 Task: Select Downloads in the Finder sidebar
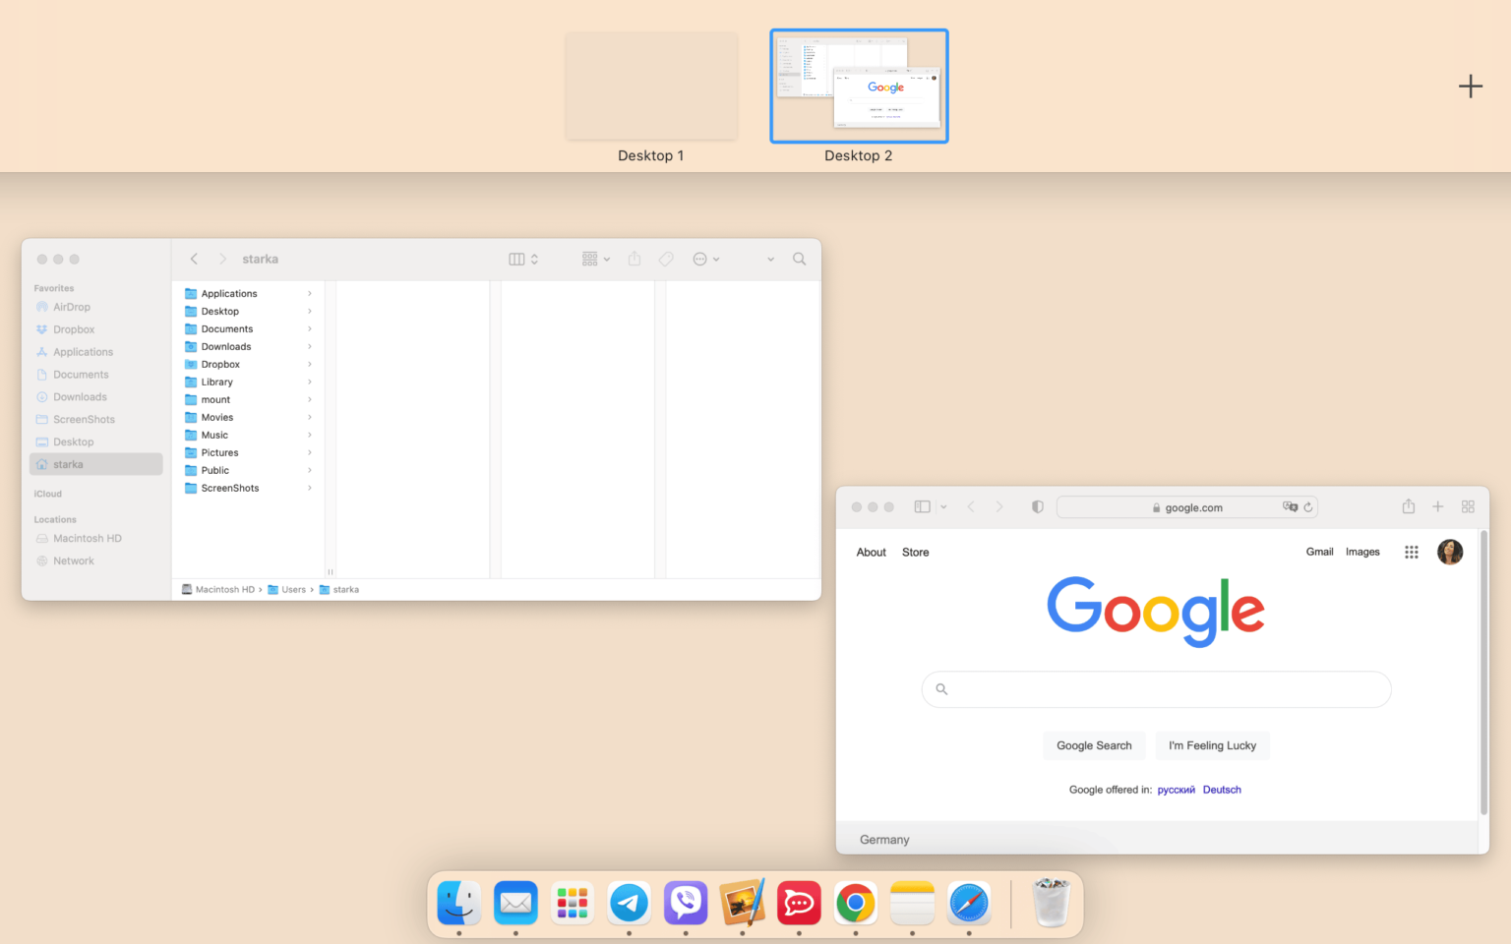(x=79, y=396)
